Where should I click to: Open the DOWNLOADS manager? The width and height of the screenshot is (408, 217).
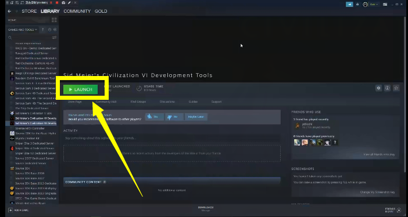[206, 209]
